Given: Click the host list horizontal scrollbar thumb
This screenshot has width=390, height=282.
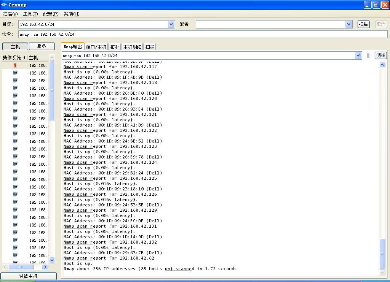Looking at the screenshot, I should [21, 267].
